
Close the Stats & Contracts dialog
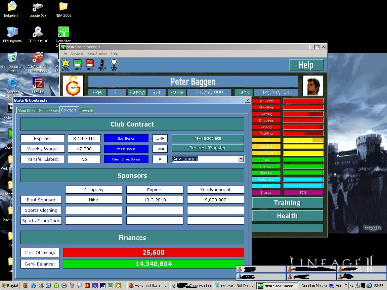click(248, 100)
